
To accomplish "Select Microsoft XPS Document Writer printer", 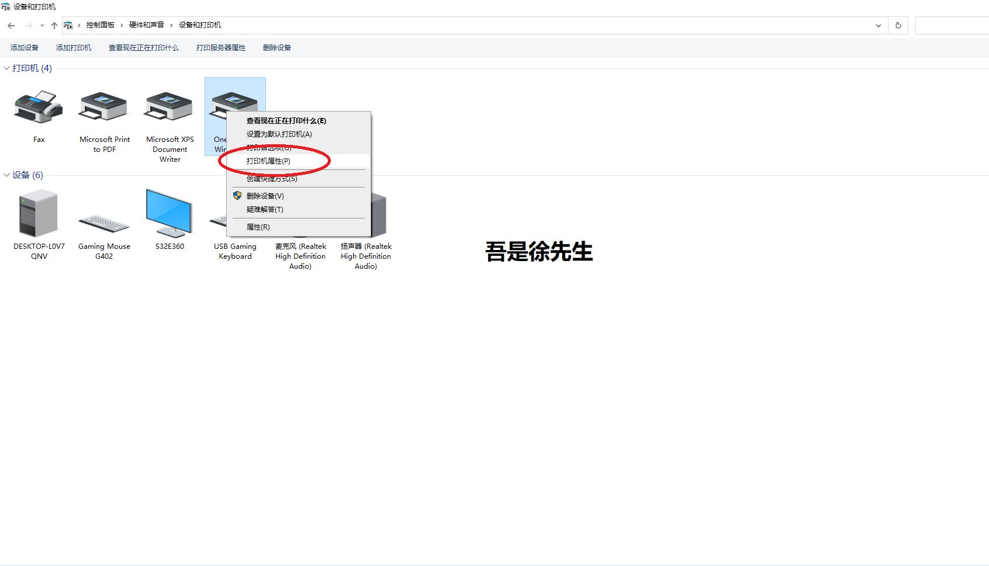I will coord(170,108).
